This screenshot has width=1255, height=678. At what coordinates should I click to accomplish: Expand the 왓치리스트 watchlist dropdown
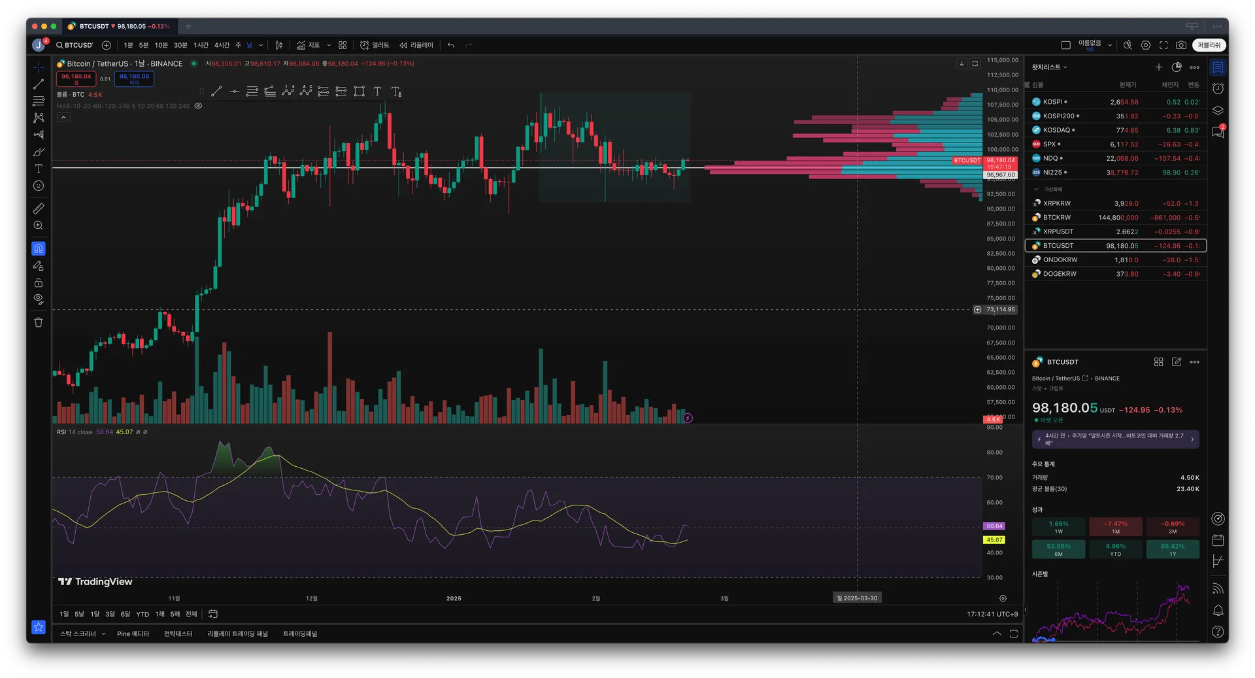pos(1049,67)
